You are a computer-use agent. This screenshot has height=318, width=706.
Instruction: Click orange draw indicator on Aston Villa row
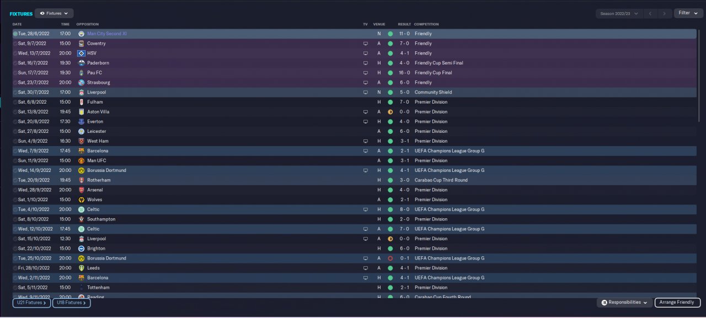(390, 112)
